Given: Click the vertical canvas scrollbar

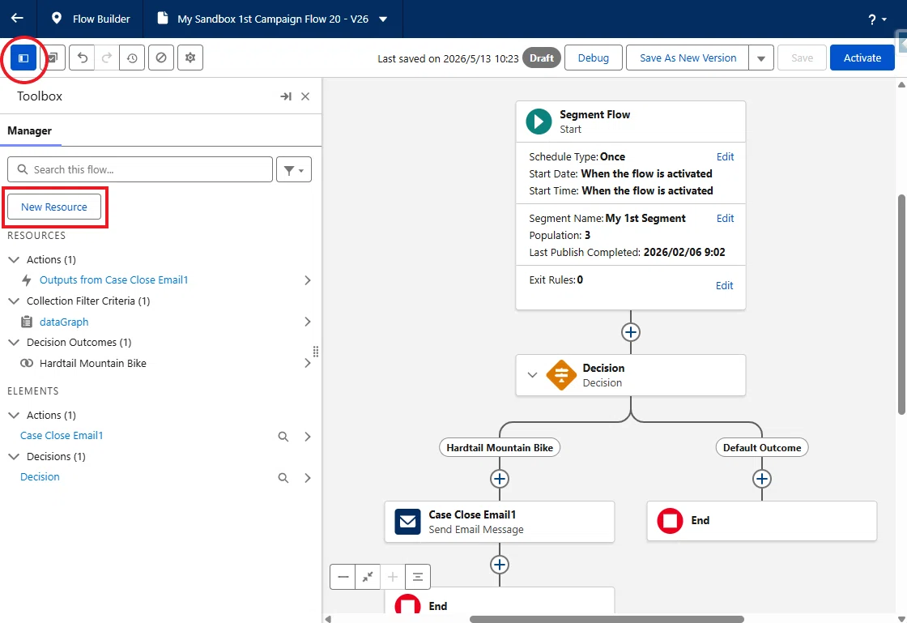Looking at the screenshot, I should (901, 305).
